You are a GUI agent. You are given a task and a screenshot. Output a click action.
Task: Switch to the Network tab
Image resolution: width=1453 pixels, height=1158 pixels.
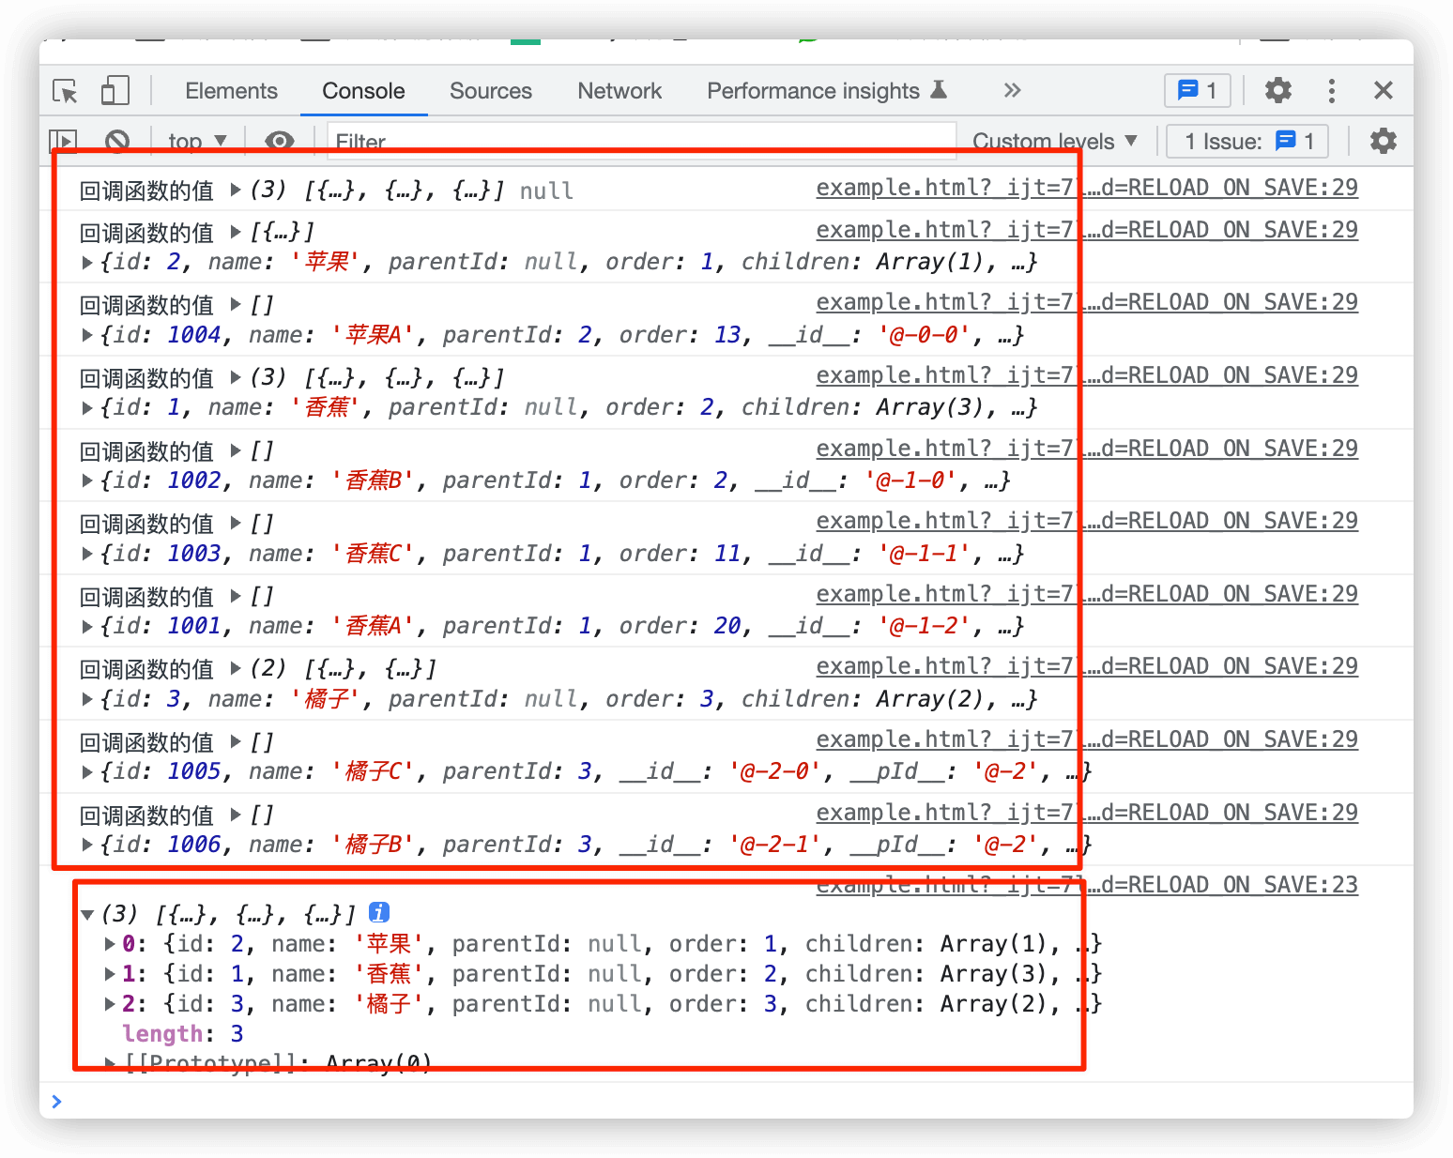click(619, 91)
